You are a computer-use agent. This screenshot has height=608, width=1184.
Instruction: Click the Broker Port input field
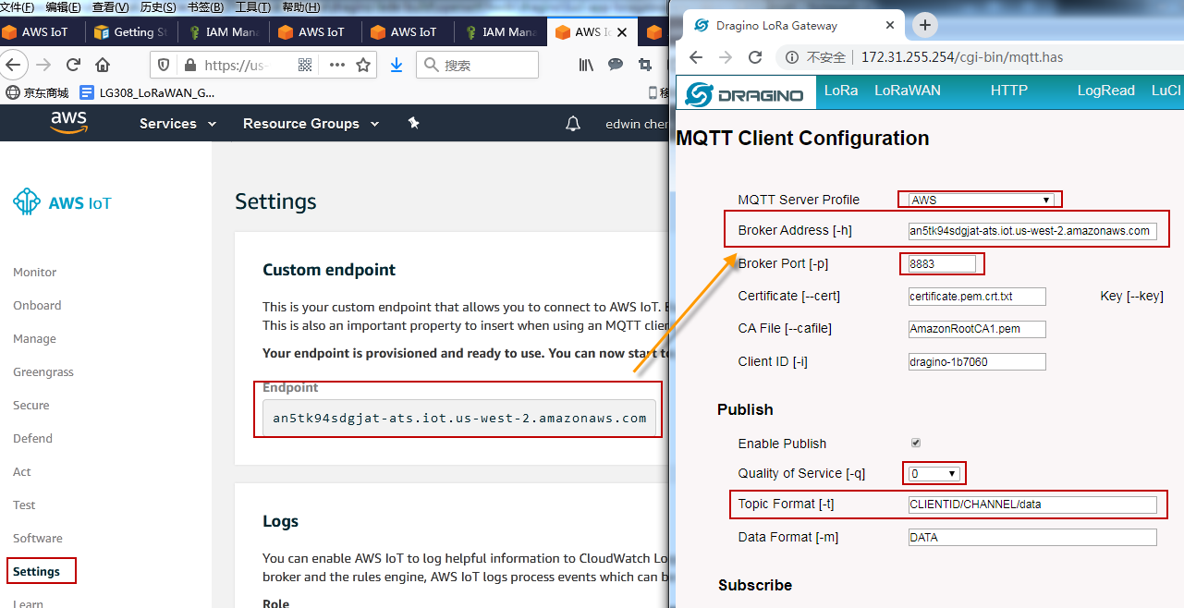pos(942,263)
